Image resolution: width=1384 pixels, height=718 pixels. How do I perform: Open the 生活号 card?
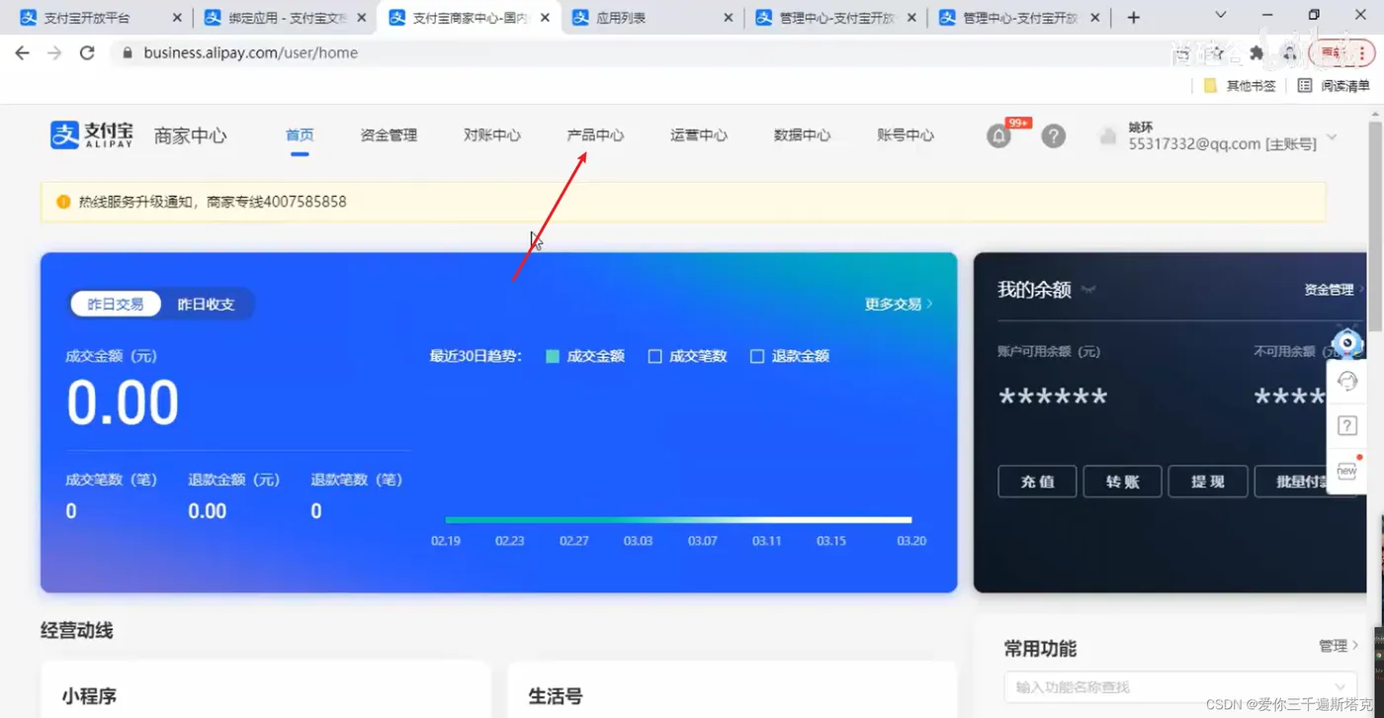click(x=733, y=689)
